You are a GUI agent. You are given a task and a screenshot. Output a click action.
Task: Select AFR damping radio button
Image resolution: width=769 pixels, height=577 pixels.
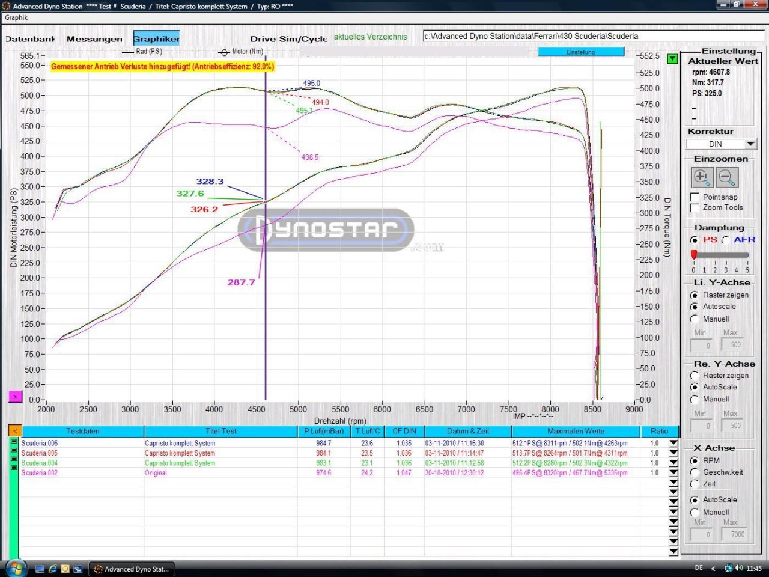726,240
